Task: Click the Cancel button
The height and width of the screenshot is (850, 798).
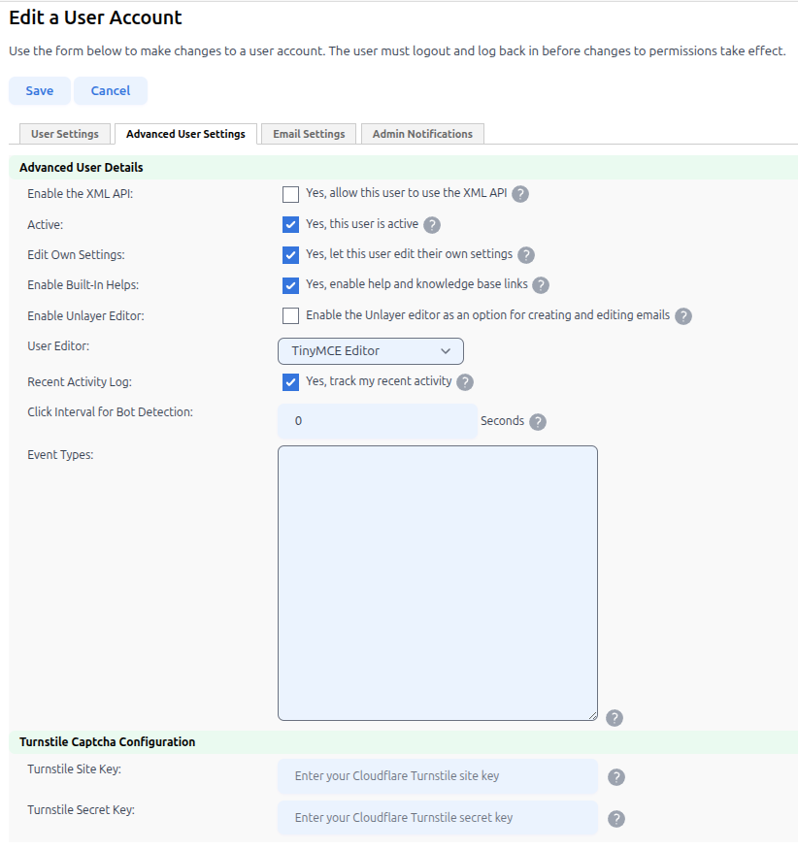Action: (111, 90)
